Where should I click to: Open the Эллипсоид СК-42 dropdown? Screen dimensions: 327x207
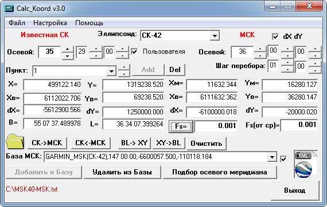(x=215, y=36)
